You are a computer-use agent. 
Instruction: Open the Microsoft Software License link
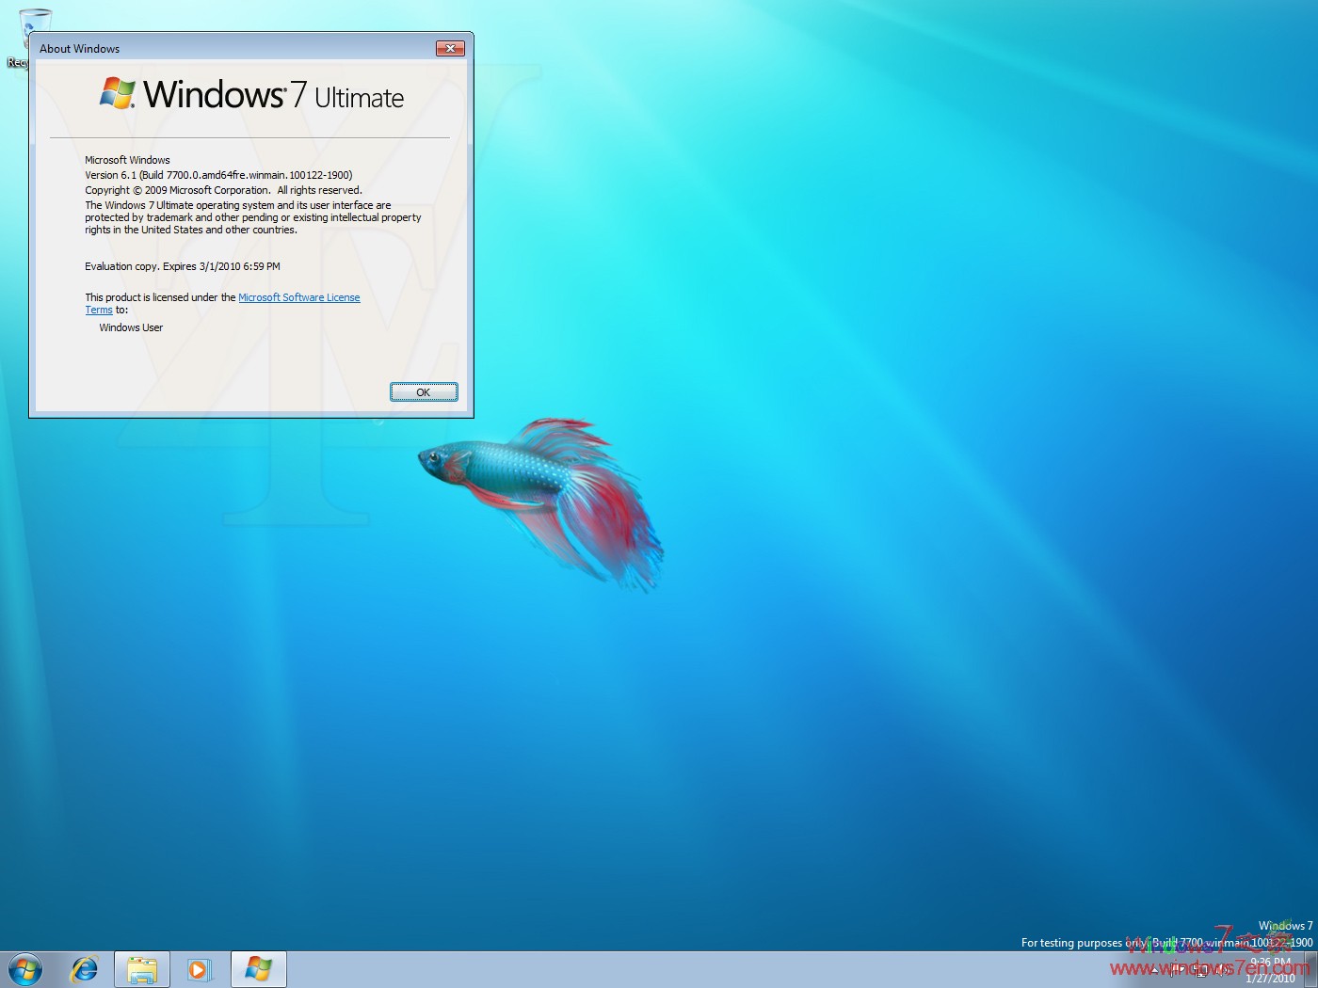point(299,296)
